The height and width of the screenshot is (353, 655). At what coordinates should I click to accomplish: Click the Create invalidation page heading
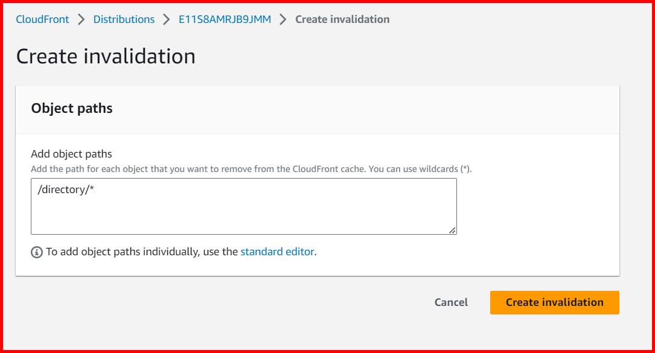point(106,56)
